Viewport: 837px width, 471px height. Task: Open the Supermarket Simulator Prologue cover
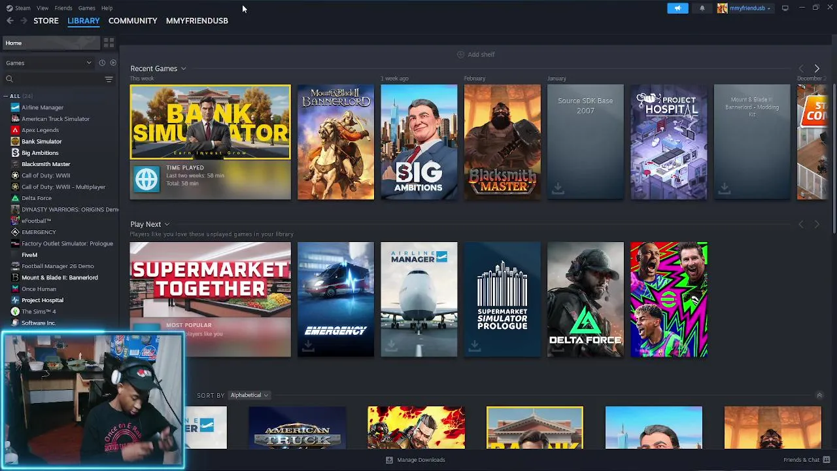pos(502,300)
